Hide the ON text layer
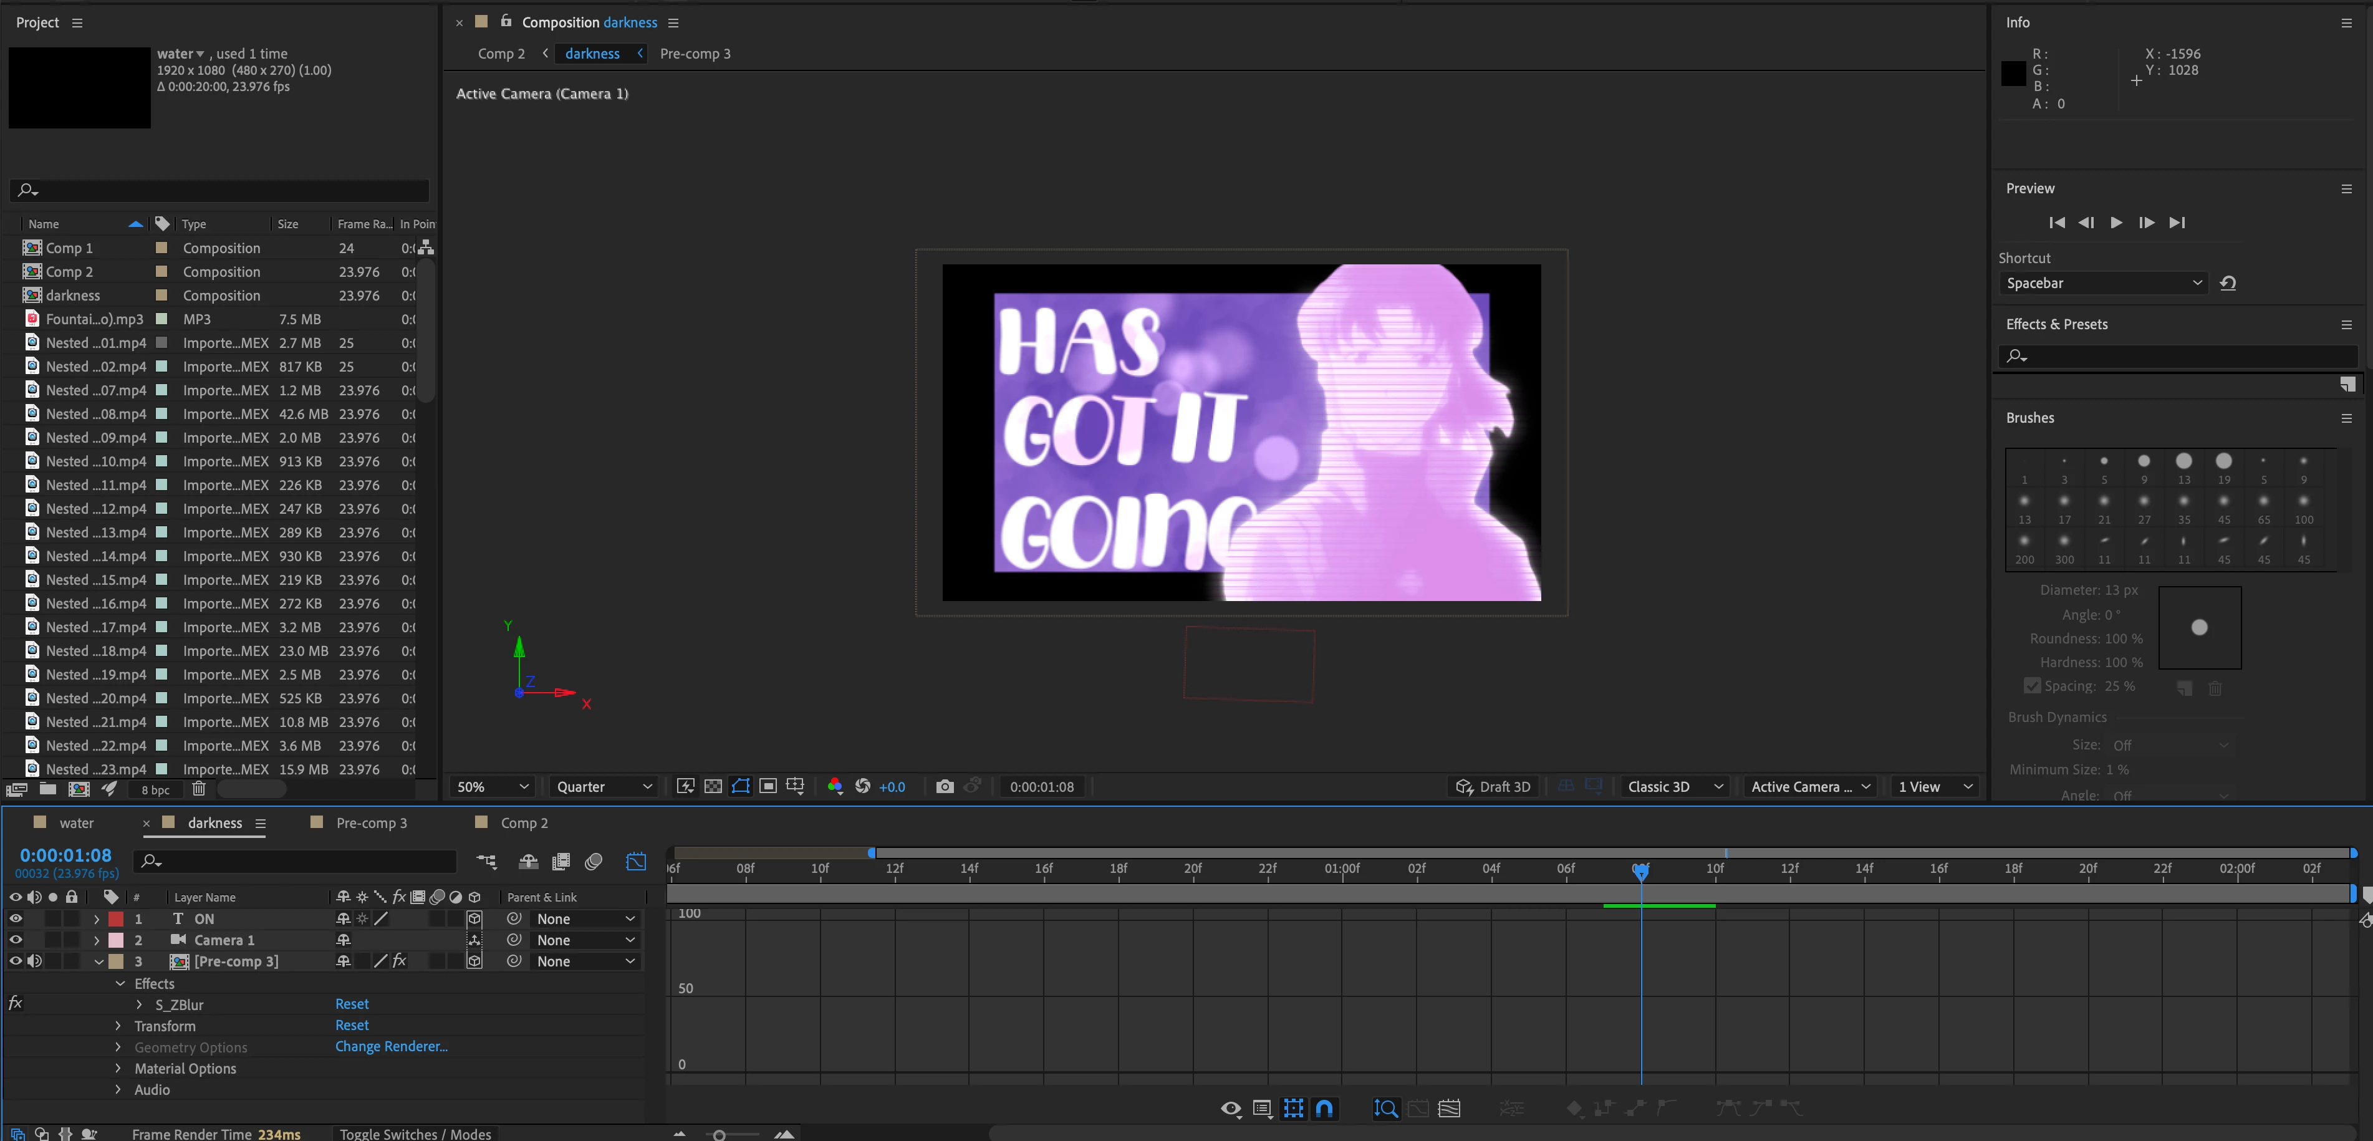 (x=16, y=919)
